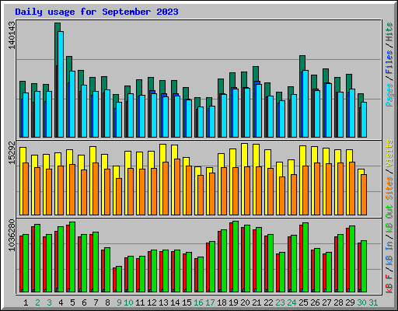
Task: Click day label 29 on the x-axis
Action: pyautogui.click(x=350, y=302)
